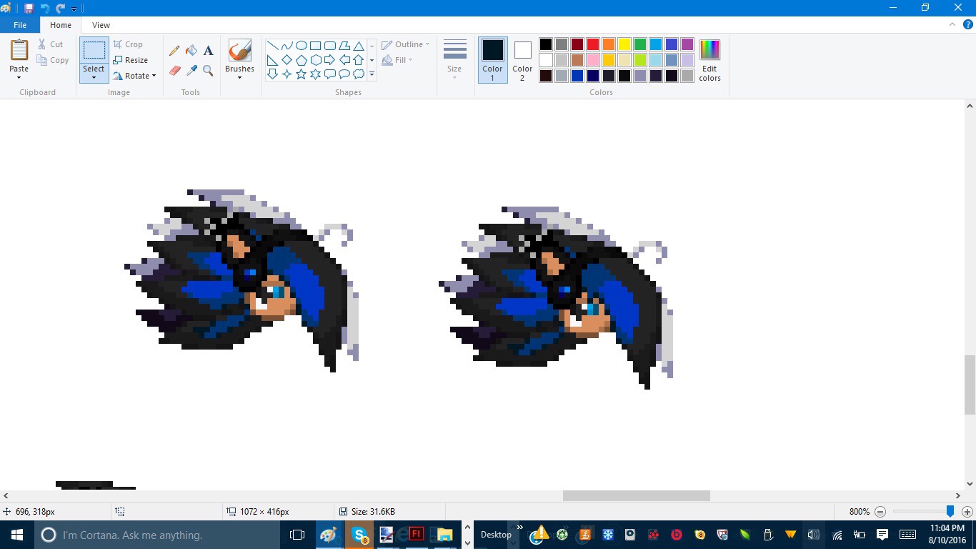Open the Windows Start menu
The image size is (976, 549).
pos(17,535)
